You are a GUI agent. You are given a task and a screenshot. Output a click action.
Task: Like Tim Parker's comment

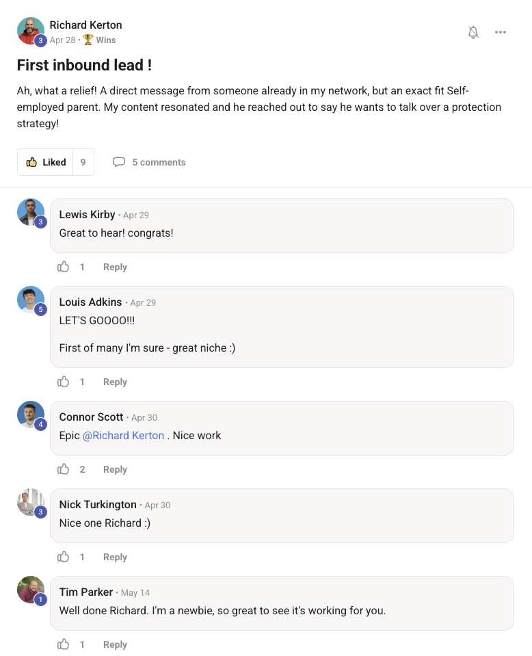(x=63, y=644)
